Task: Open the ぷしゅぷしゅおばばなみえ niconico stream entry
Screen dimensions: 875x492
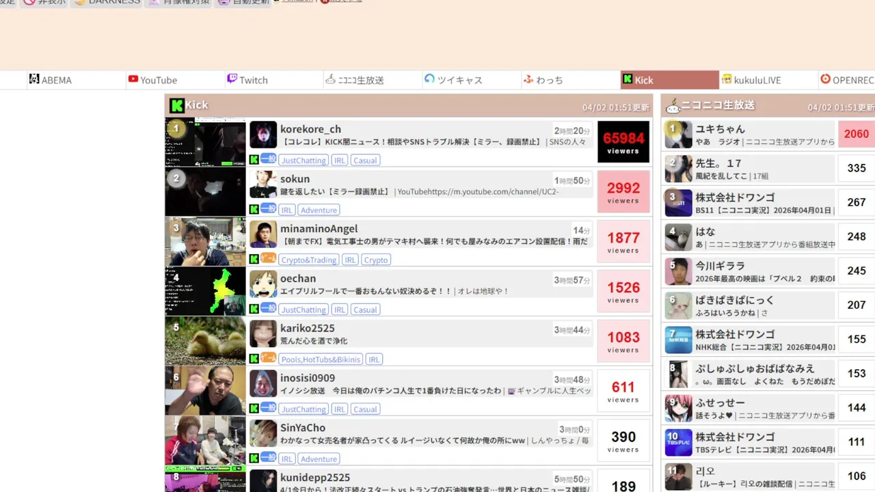Action: tap(768, 374)
